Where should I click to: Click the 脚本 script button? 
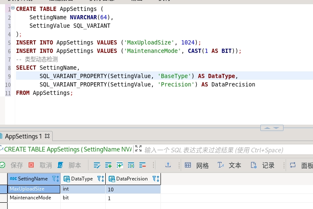click(70, 165)
